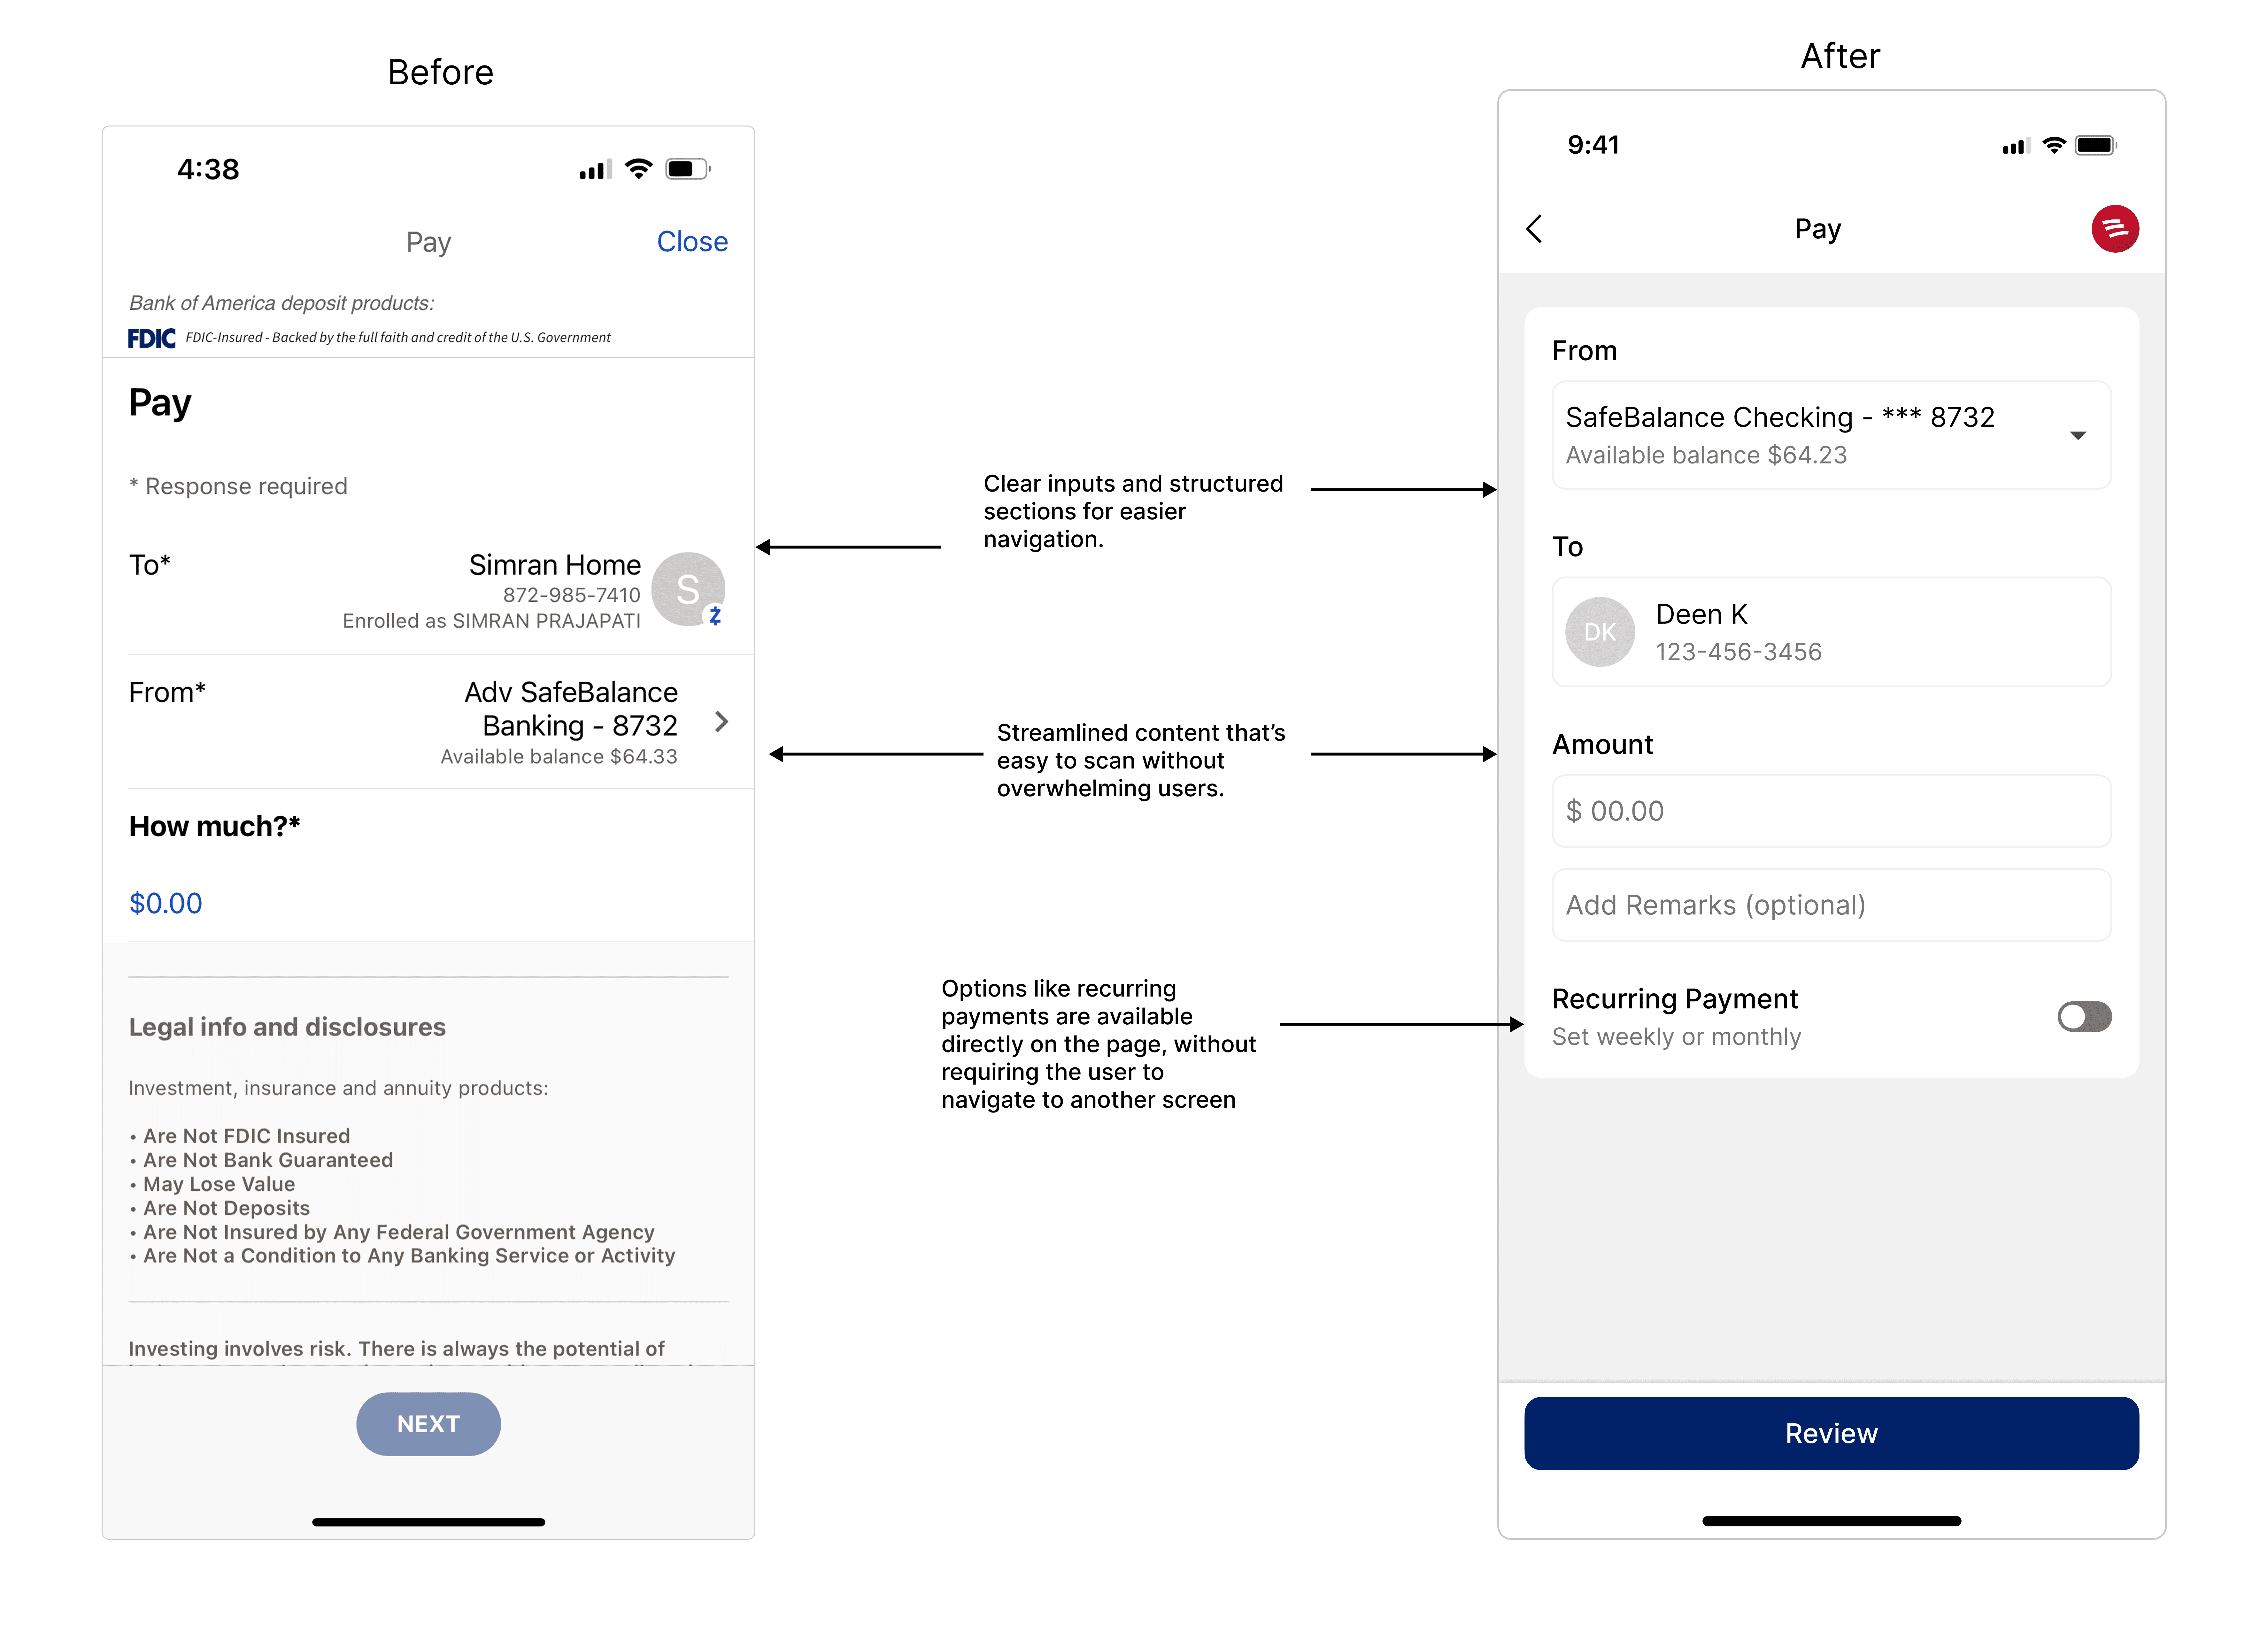Click the Legal info and disclosures heading

[x=287, y=1028]
